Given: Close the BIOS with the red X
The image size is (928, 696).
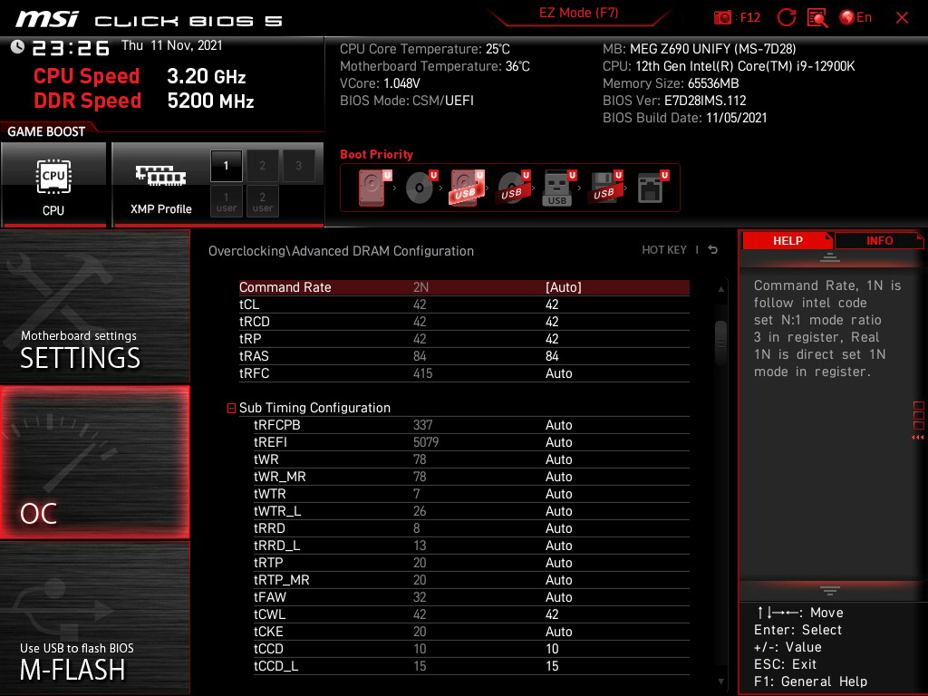Looking at the screenshot, I should pyautogui.click(x=902, y=18).
